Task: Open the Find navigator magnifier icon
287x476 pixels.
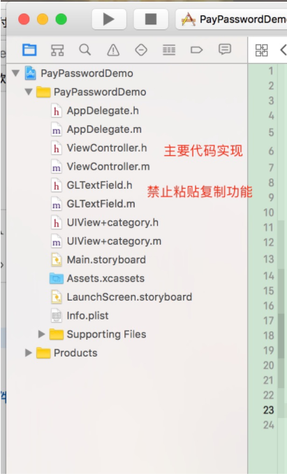Action: coord(85,50)
